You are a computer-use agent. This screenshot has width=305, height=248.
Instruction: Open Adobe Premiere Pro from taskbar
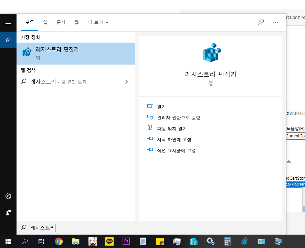point(126,241)
